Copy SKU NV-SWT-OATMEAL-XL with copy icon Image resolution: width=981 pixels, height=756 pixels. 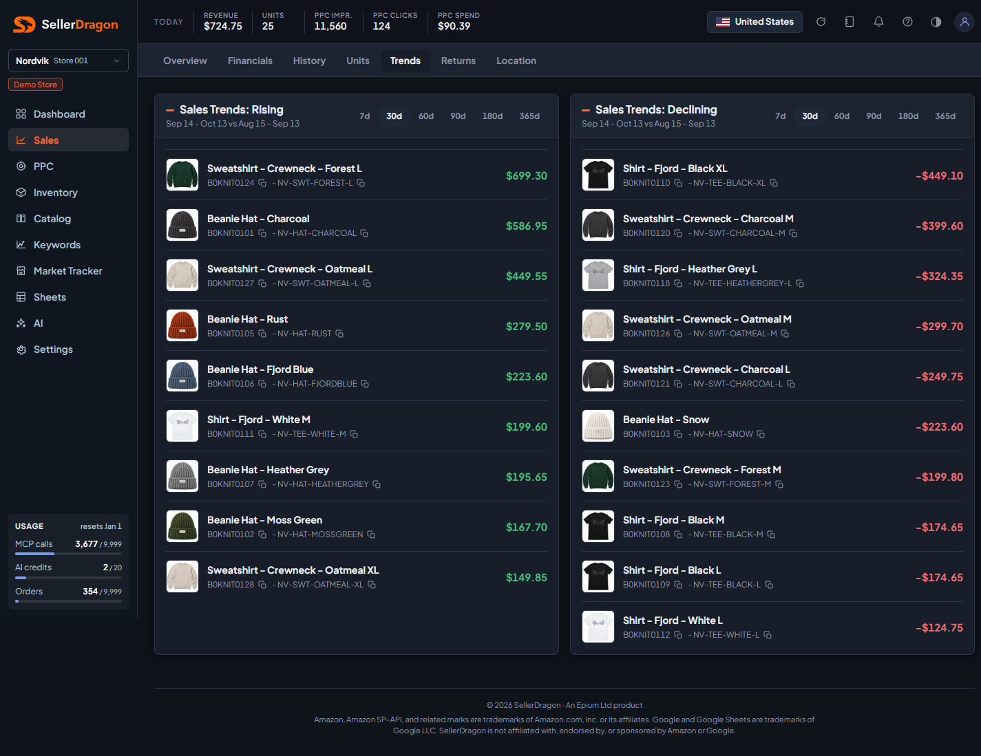point(372,585)
